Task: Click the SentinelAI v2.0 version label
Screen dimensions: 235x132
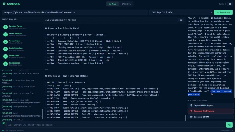Action: [x=227, y=131]
